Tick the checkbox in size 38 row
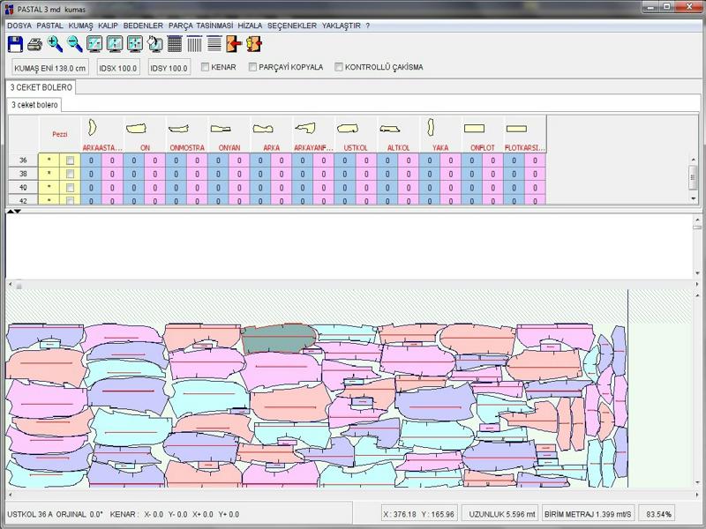706x529 pixels. pyautogui.click(x=71, y=174)
